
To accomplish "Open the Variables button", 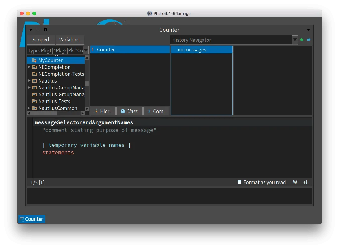I will pyautogui.click(x=69, y=40).
